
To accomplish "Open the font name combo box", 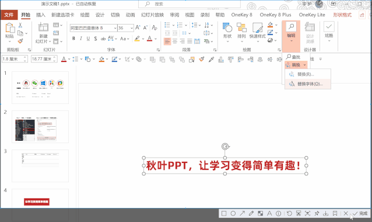I will click(x=93, y=28).
